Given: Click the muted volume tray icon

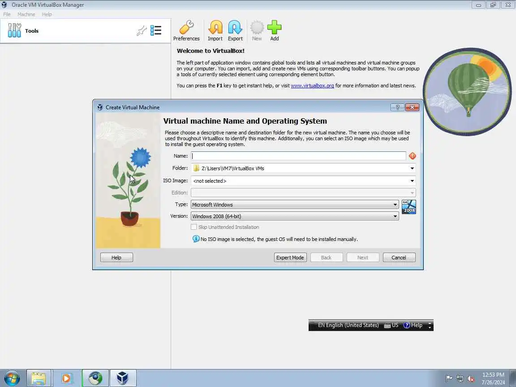Looking at the screenshot, I should (471, 379).
